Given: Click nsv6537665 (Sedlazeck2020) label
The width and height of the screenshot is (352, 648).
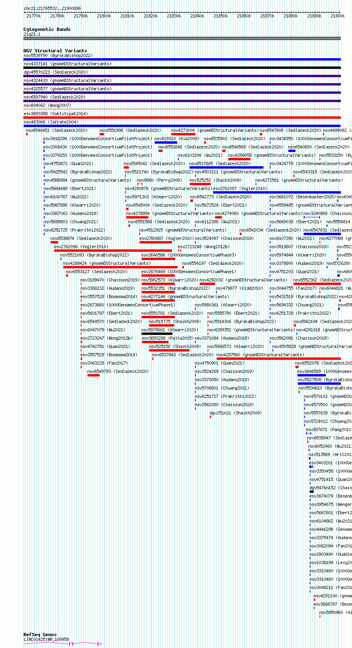Looking at the screenshot, I should (x=220, y=164).
